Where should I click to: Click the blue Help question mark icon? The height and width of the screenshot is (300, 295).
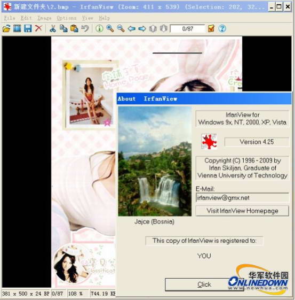[x=222, y=28]
